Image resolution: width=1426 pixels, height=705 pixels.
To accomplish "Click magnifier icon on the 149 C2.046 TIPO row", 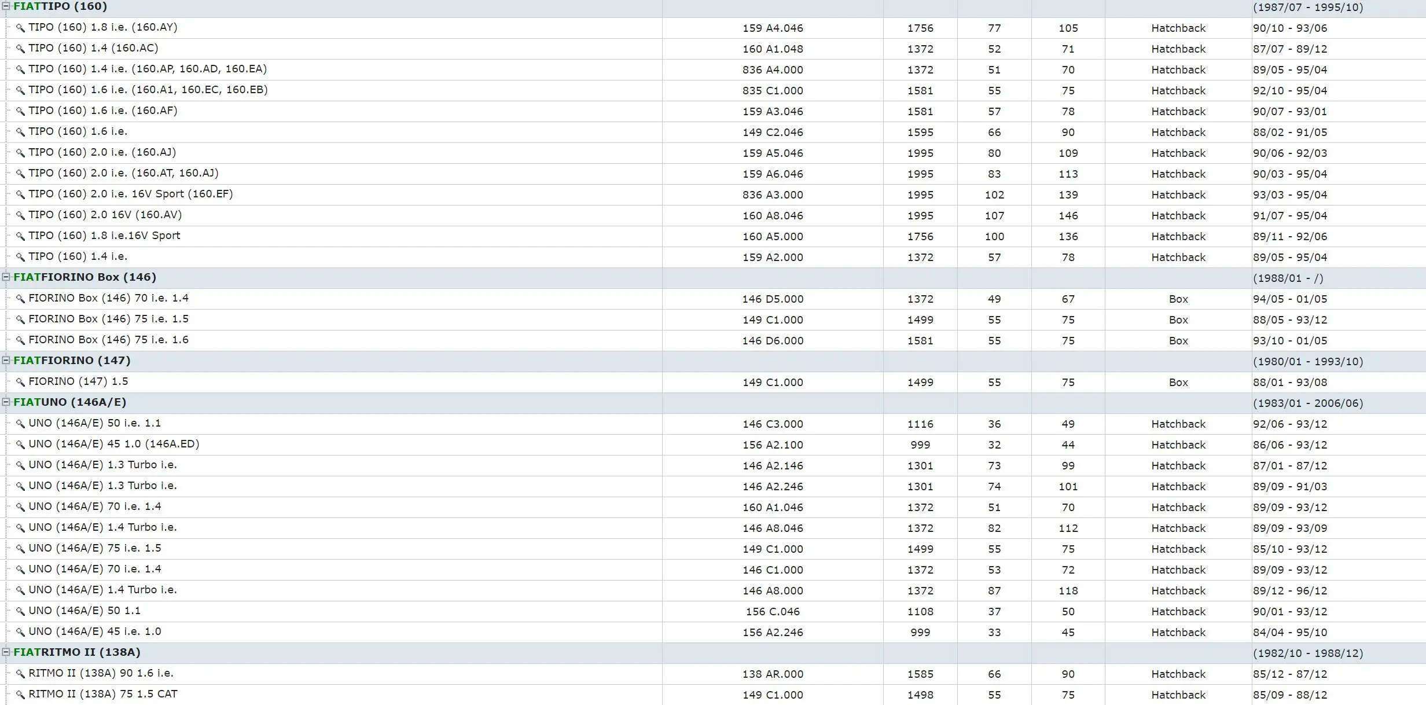I will (20, 132).
